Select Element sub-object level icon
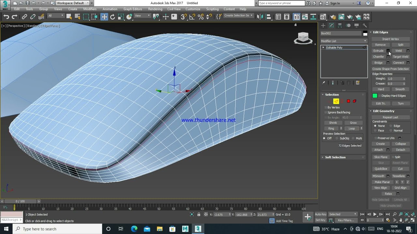This screenshot has height=234, width=417. tap(354, 101)
